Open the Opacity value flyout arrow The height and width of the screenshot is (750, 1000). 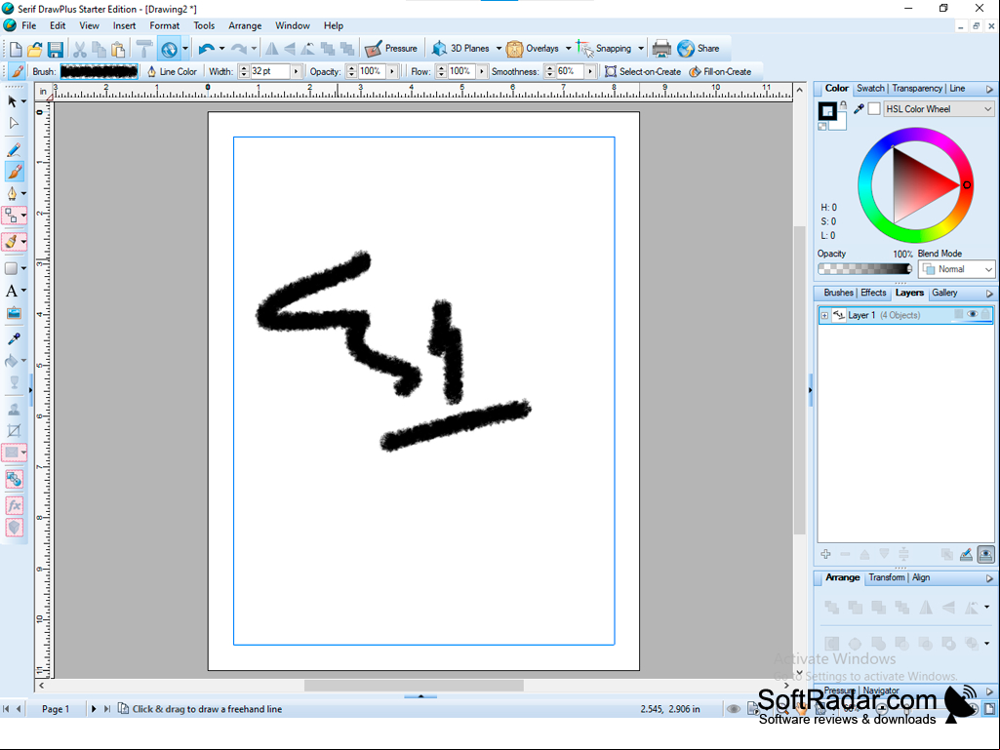(392, 71)
